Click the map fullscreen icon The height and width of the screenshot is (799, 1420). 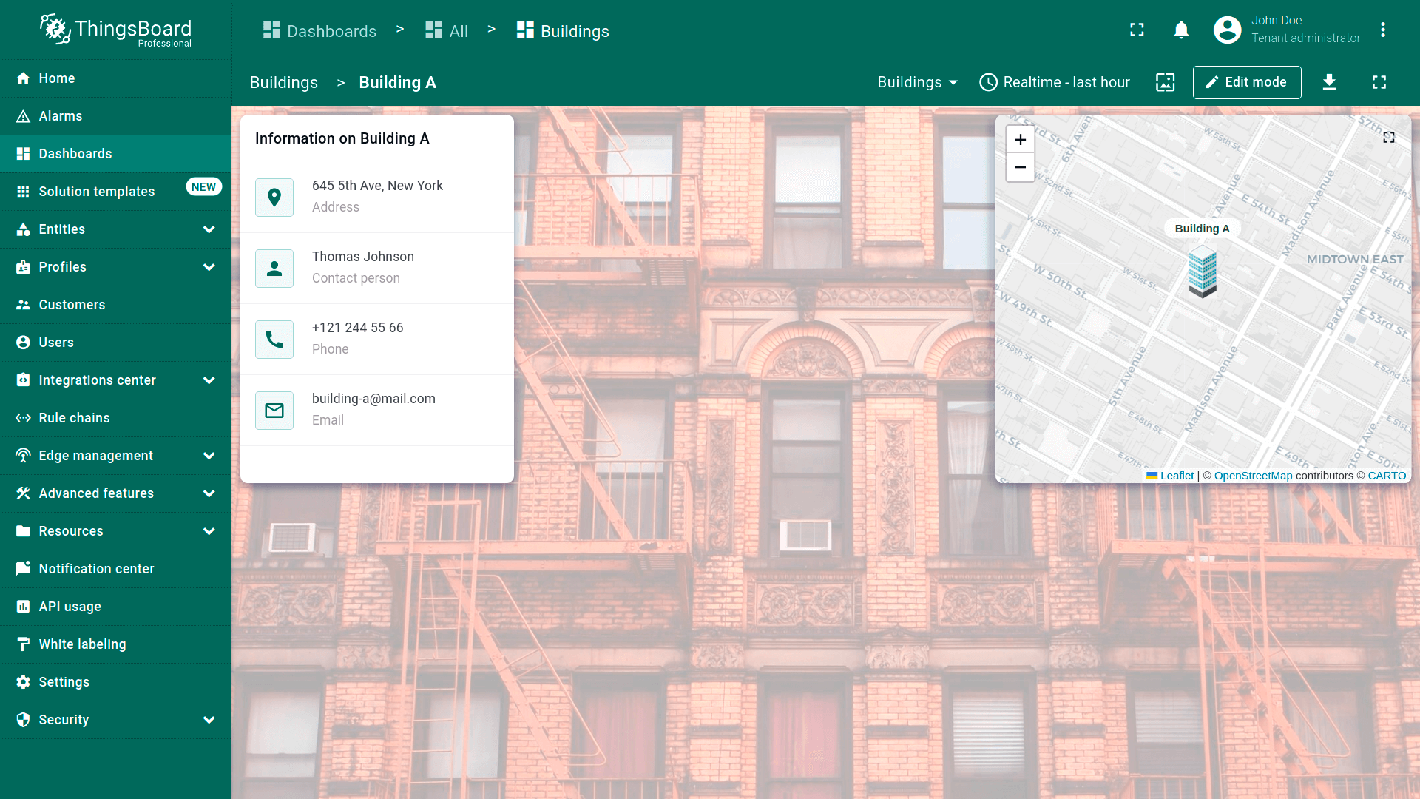(x=1389, y=138)
